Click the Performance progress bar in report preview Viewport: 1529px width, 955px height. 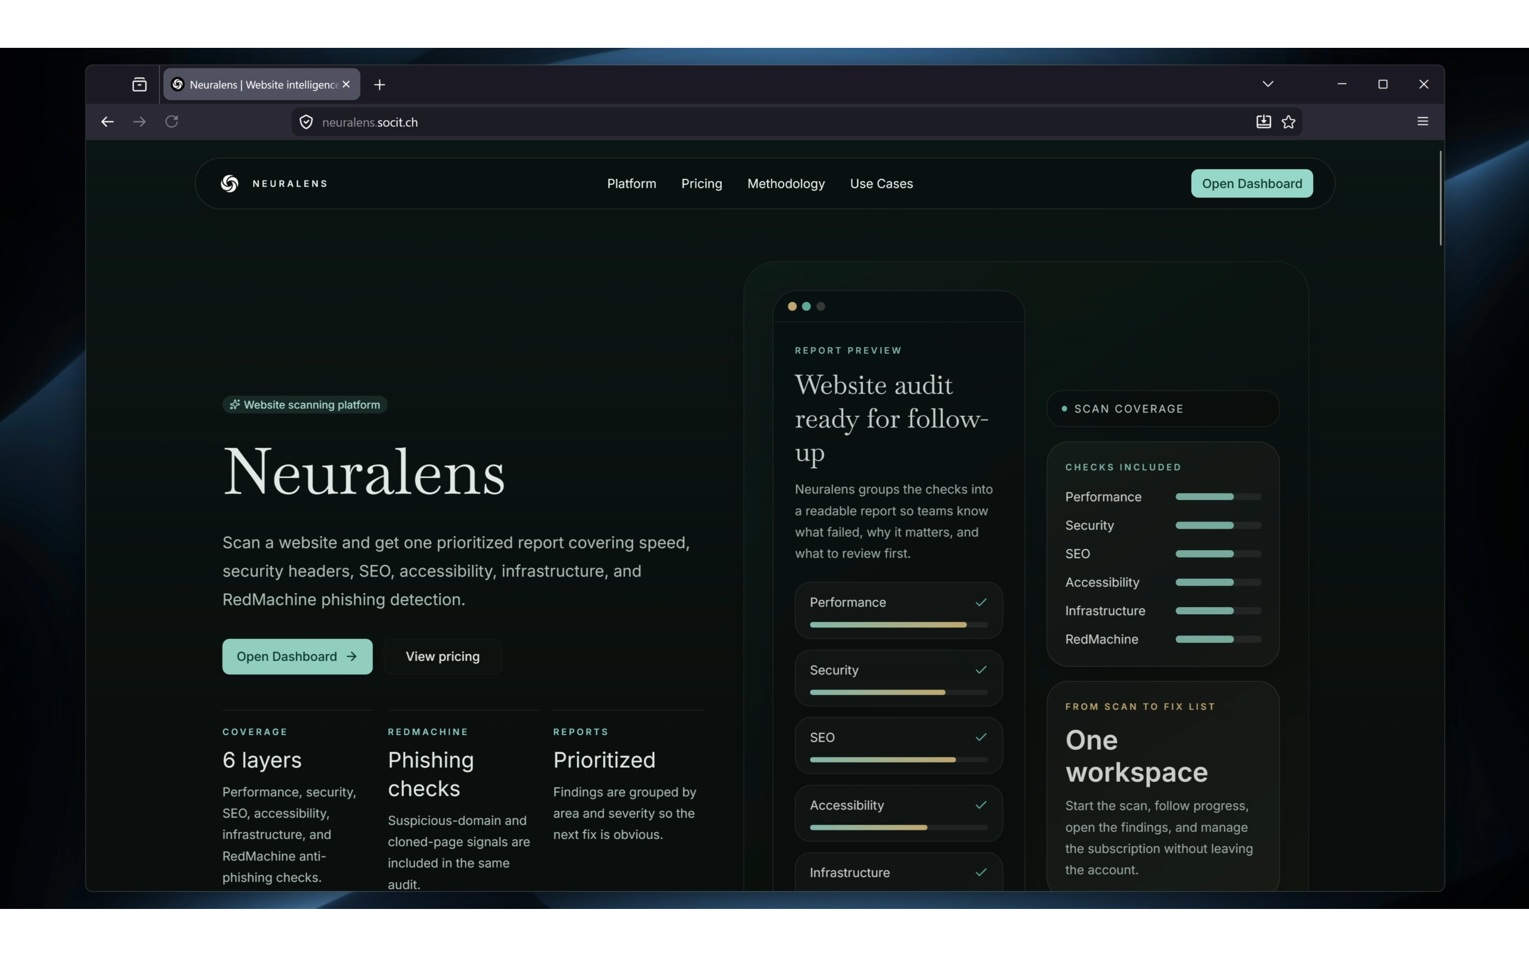point(898,625)
